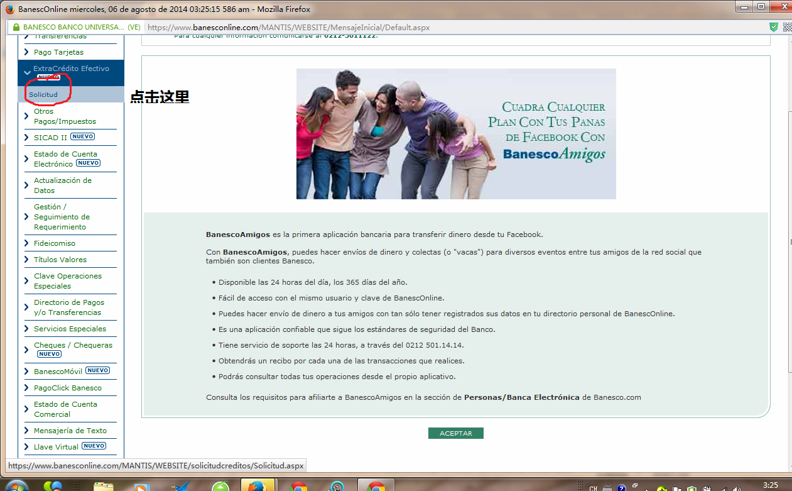The width and height of the screenshot is (792, 491).
Task: Expand the Títulos Valores chevron
Action: [27, 260]
